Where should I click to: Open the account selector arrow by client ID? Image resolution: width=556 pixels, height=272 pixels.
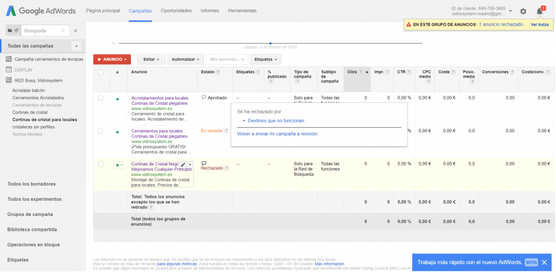point(511,11)
